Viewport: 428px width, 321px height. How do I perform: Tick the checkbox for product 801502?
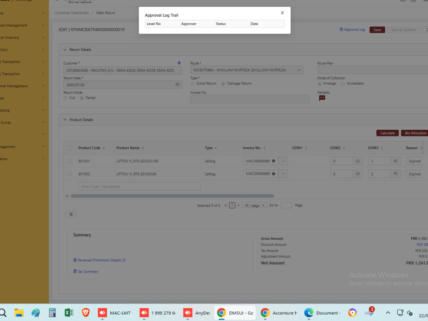tap(70, 174)
